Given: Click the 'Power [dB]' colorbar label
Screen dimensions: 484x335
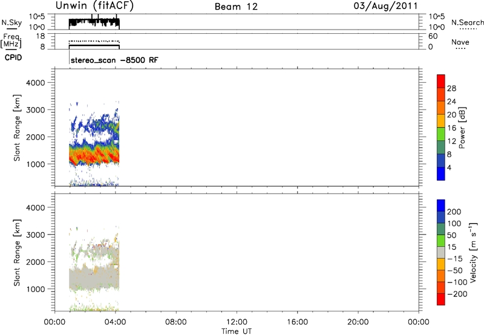Looking at the screenshot, I should [462, 128].
